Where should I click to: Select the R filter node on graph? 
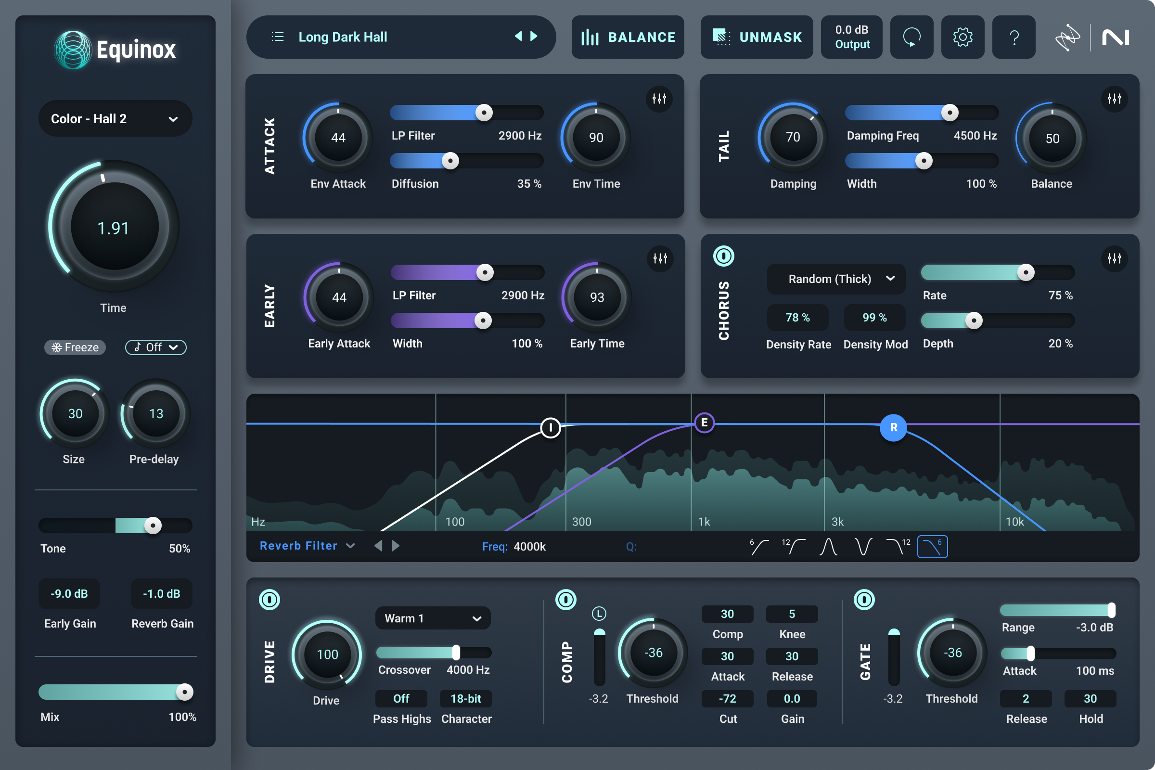point(893,428)
